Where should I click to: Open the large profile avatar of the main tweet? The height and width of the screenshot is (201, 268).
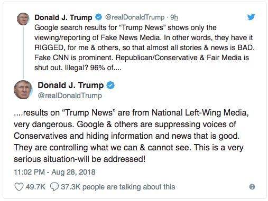[23, 90]
